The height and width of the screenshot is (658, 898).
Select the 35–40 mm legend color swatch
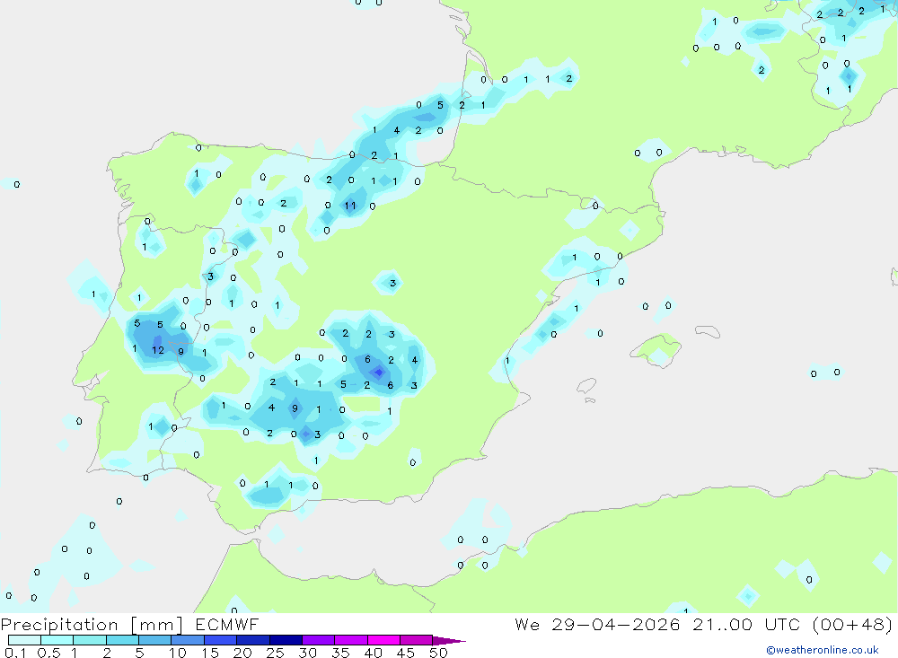coord(350,640)
